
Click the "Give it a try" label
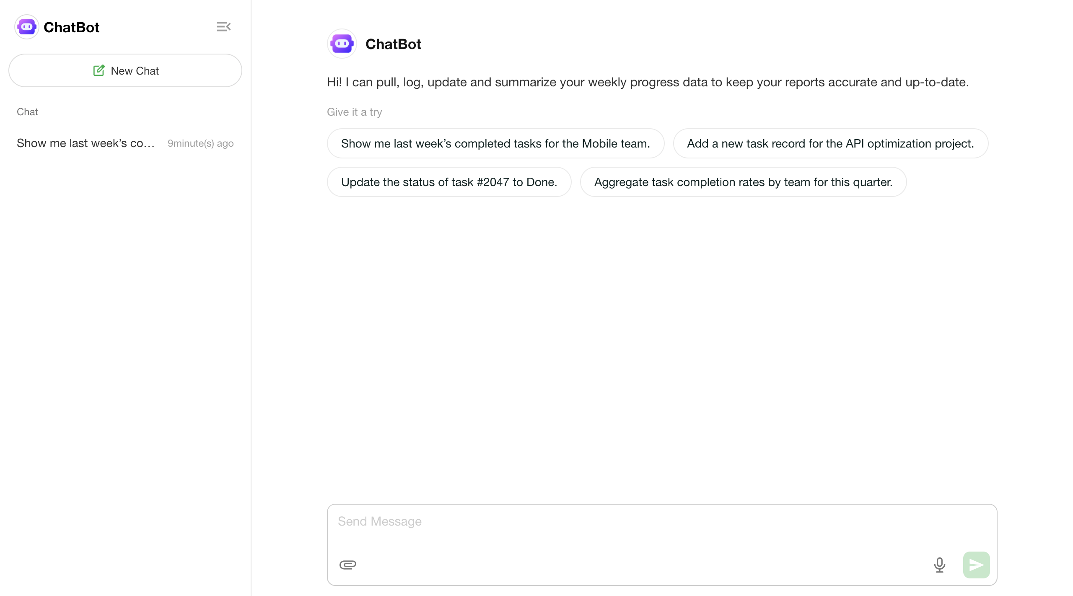354,112
